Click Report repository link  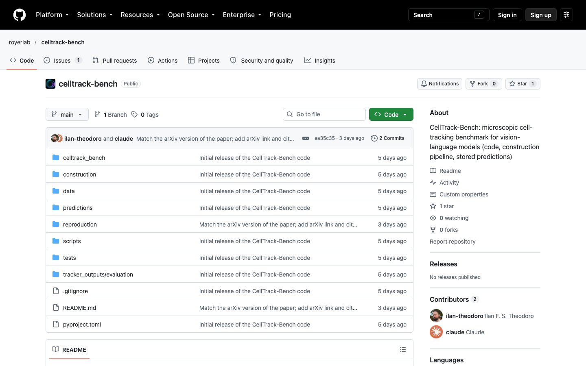[453, 242]
